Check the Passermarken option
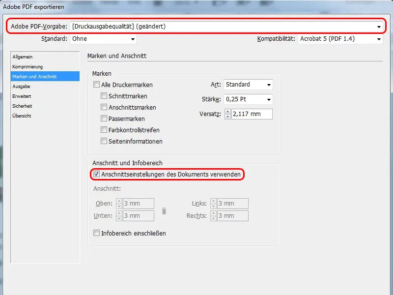393x295 pixels. 104,118
